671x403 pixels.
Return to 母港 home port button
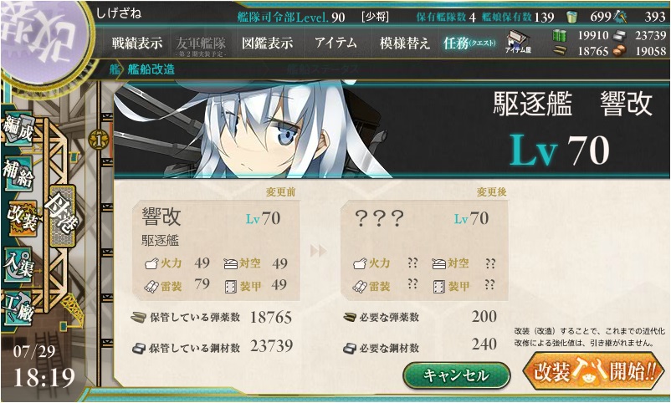pyautogui.click(x=63, y=216)
